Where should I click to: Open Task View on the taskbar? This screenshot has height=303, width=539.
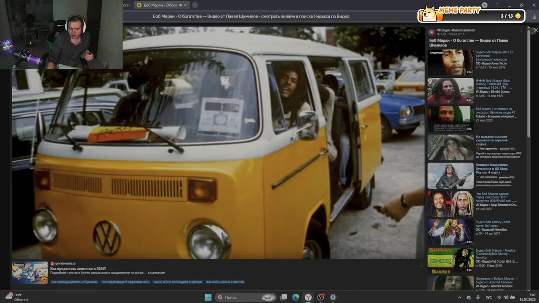click(x=284, y=297)
